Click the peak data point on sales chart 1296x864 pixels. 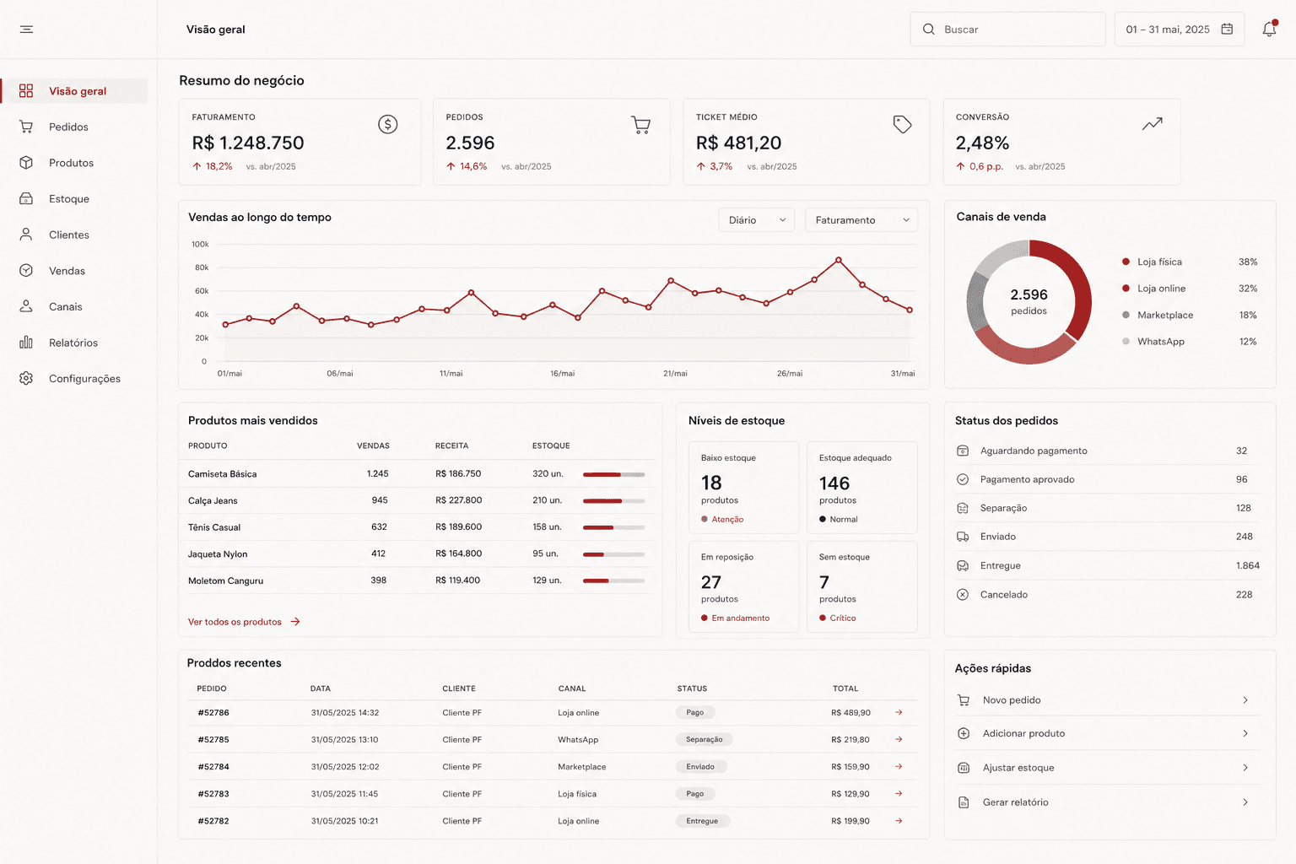coord(838,260)
